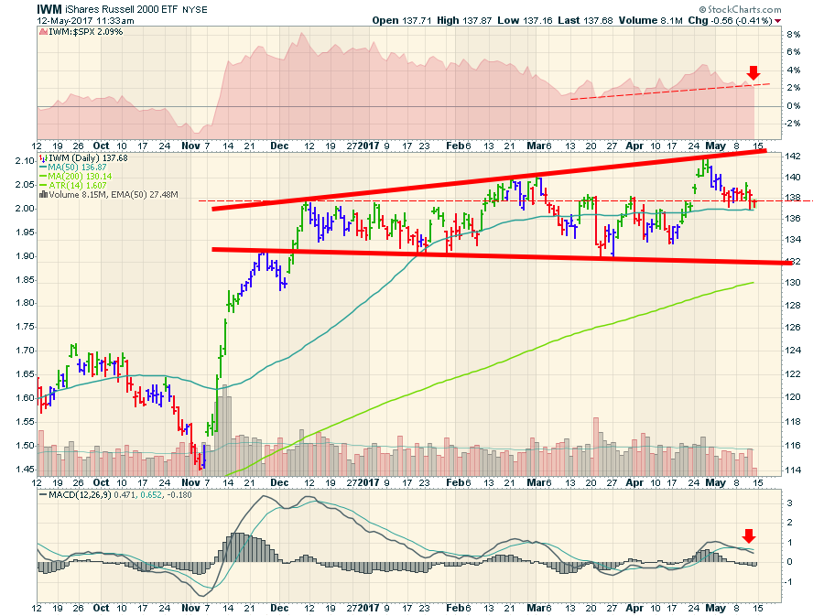Click the IWM (Daily) price legend icon
Screen dimensions: 824x616
(x=41, y=160)
